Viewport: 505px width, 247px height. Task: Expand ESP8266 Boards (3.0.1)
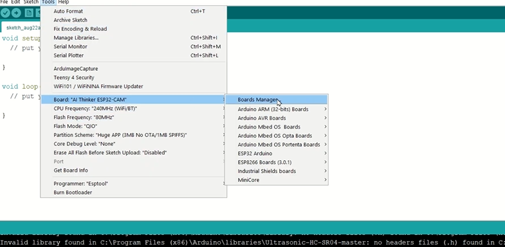277,162
